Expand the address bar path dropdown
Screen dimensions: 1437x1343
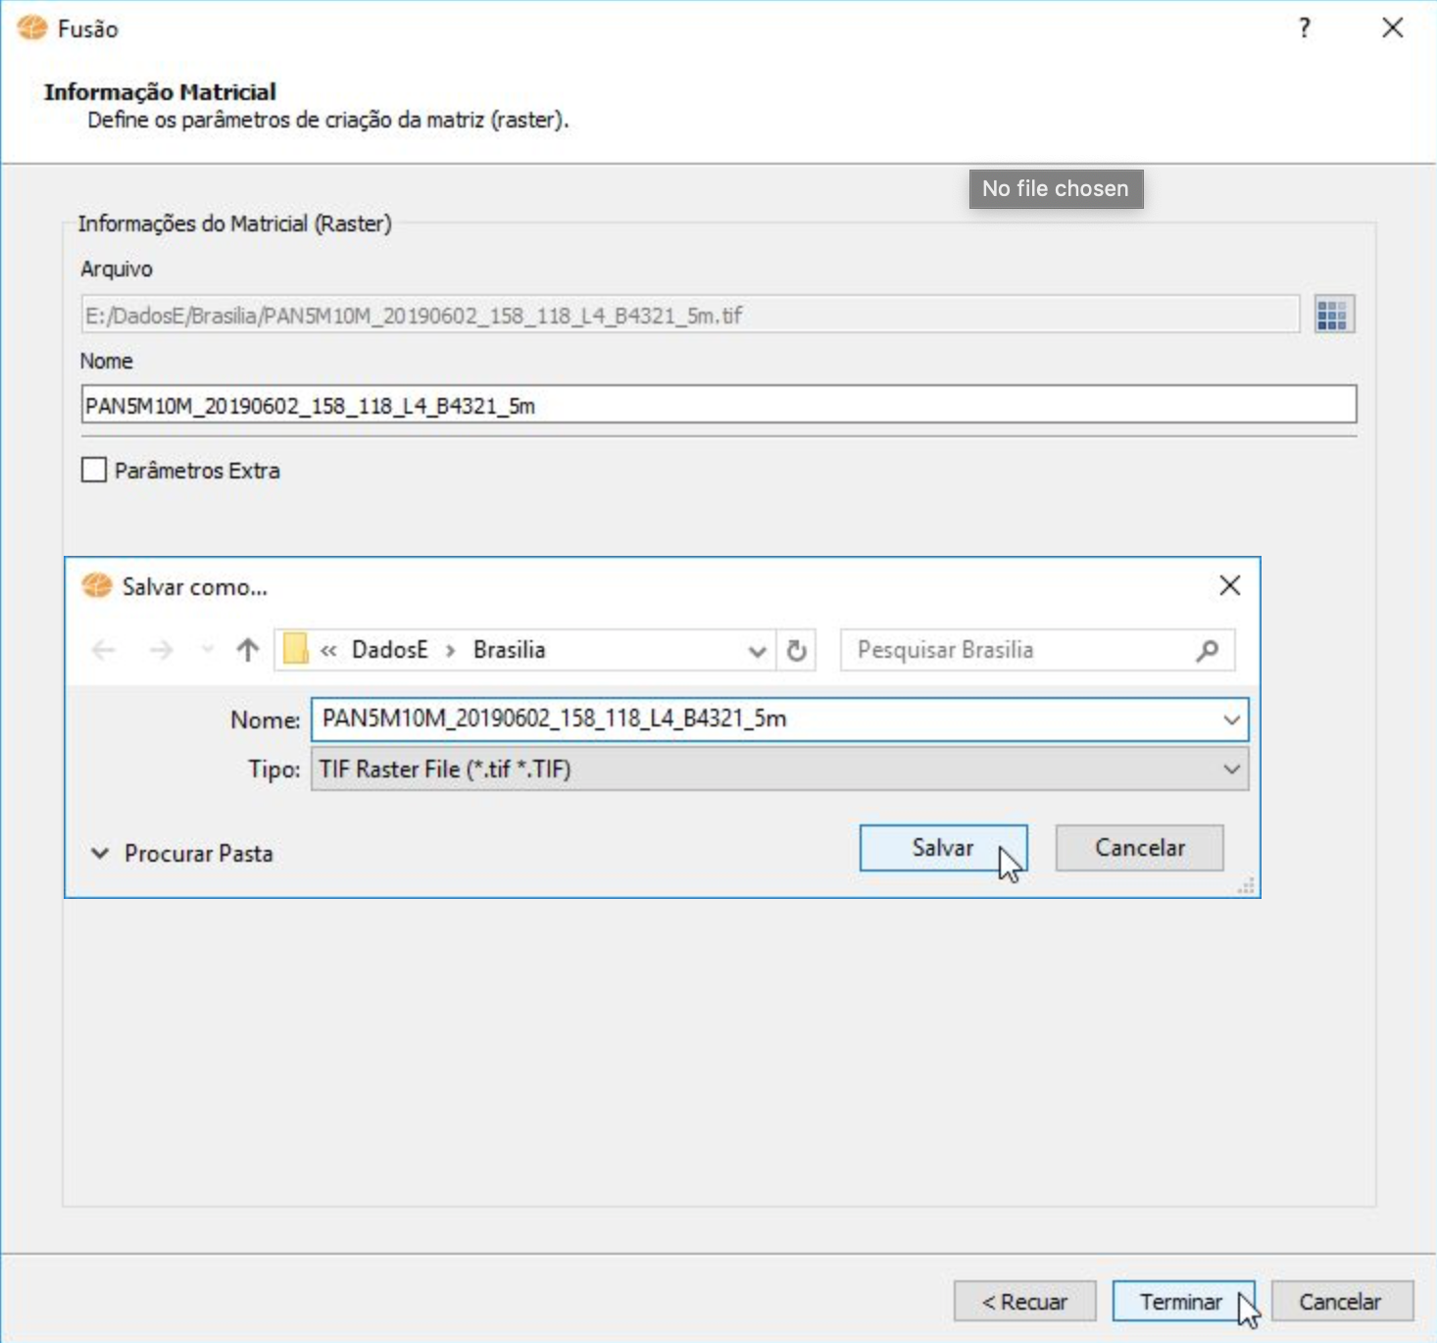tap(757, 651)
